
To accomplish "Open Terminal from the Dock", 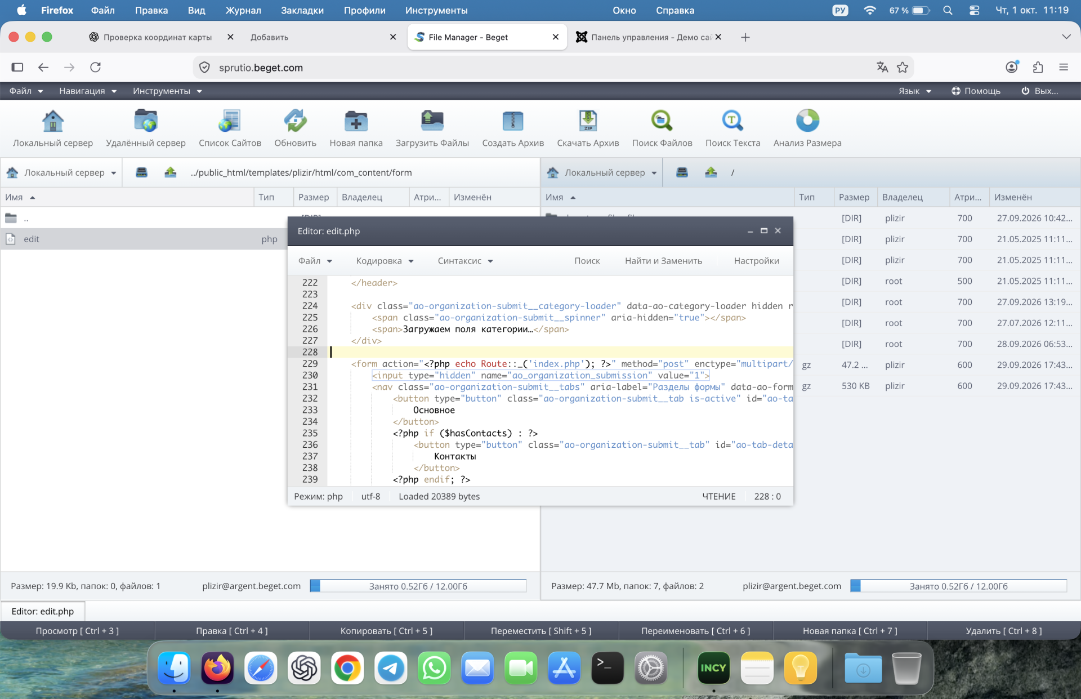I will click(607, 668).
